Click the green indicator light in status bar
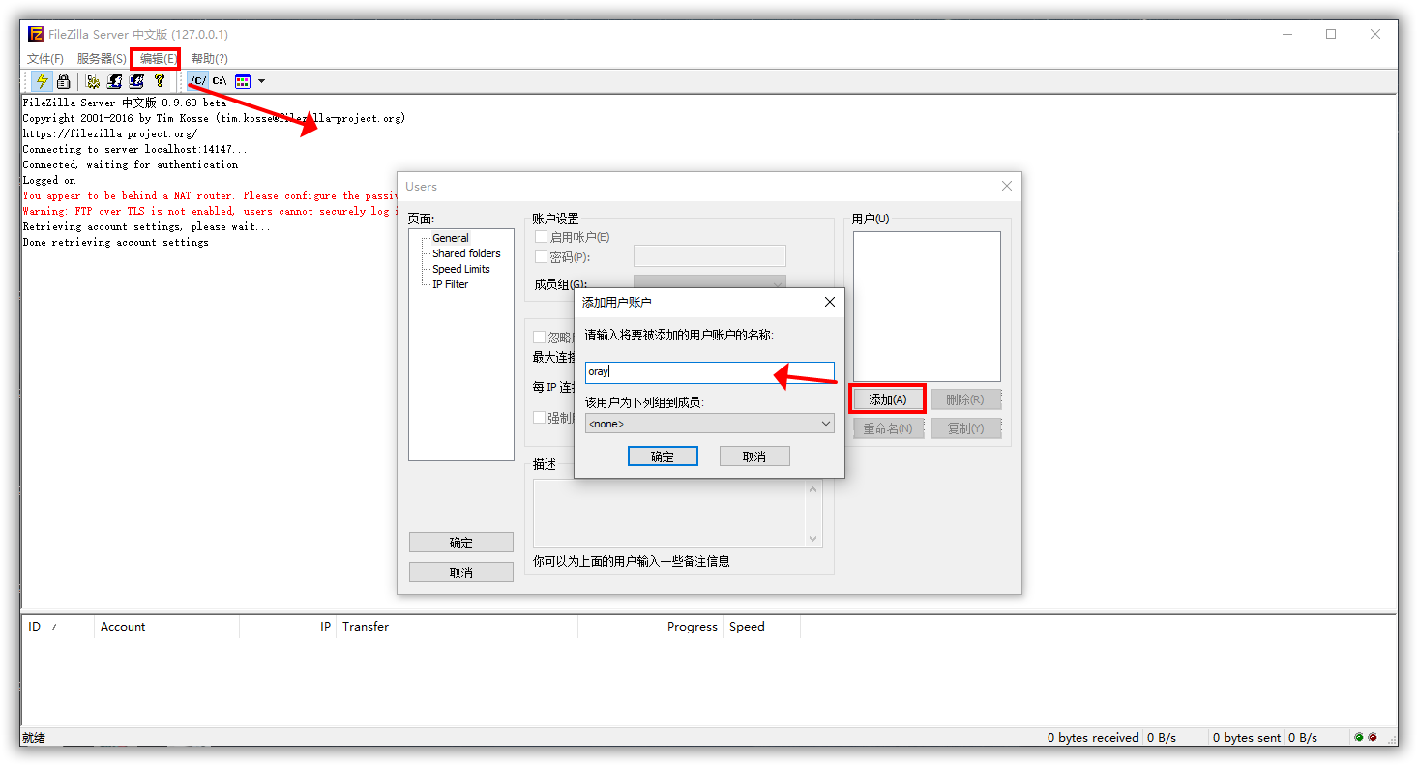Screen dimensions: 1418x766 coord(1359,737)
